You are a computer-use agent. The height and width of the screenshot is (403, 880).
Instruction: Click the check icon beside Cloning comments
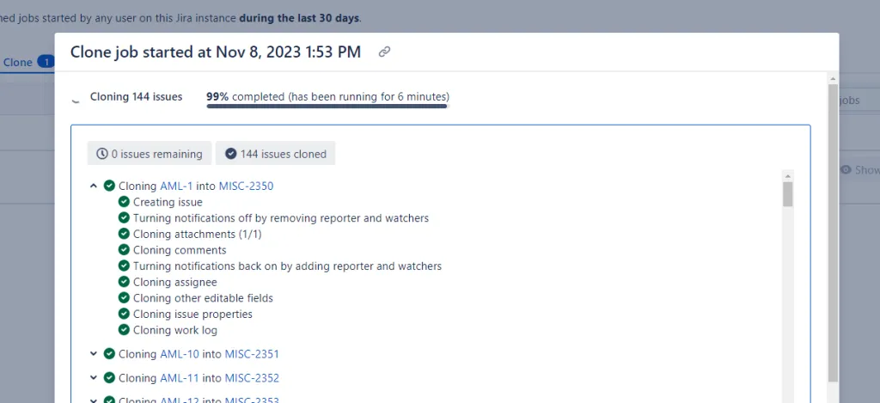click(x=124, y=250)
